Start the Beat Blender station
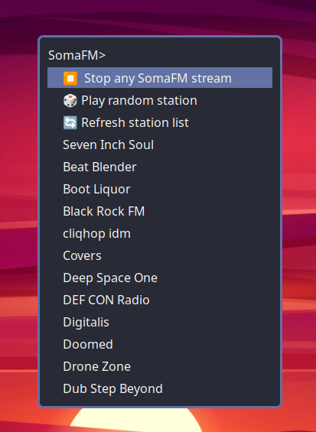 tap(160, 167)
